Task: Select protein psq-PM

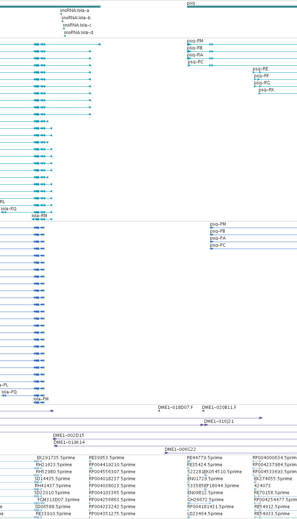Action: (x=218, y=224)
